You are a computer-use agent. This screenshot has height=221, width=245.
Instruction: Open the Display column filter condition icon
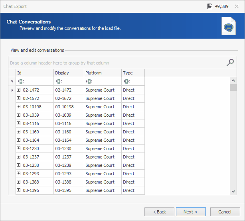pyautogui.click(x=59, y=81)
